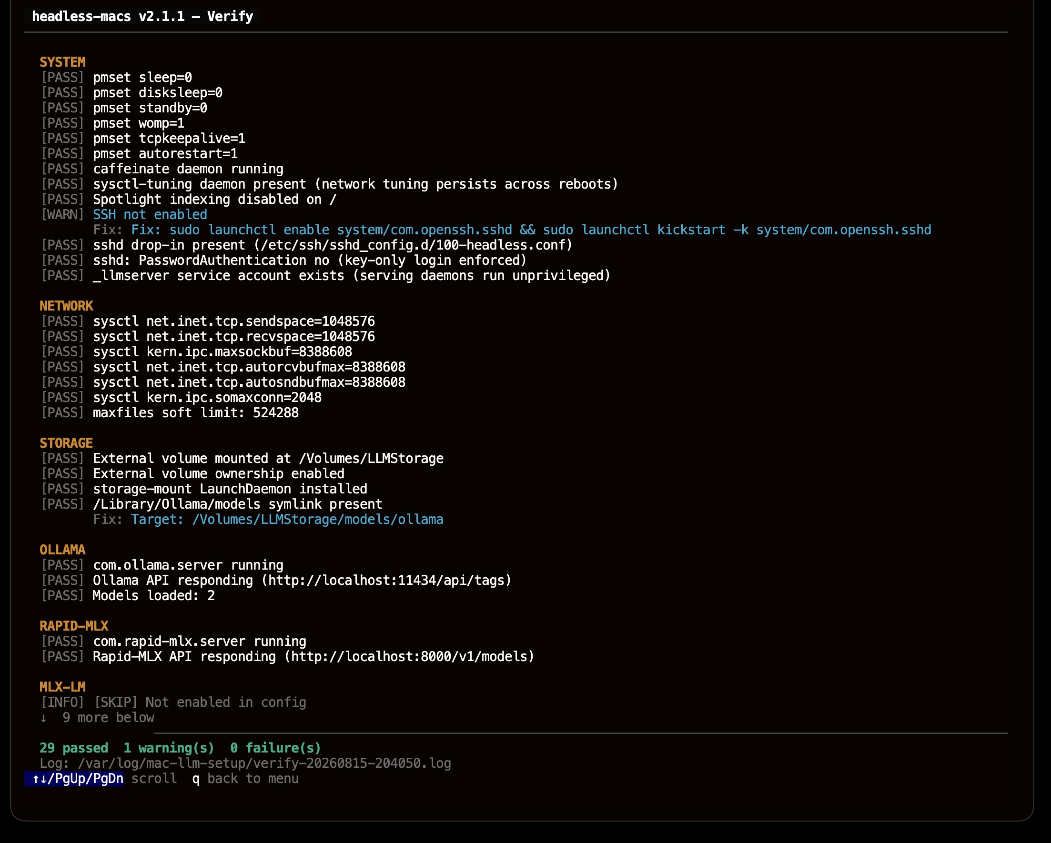1051x843 pixels.
Task: Click the 'SSH not enabled' warning text
Action: (150, 214)
